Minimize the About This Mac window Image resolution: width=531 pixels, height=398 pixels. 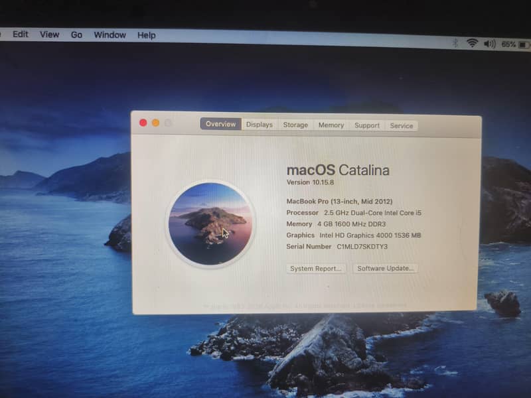tap(155, 123)
